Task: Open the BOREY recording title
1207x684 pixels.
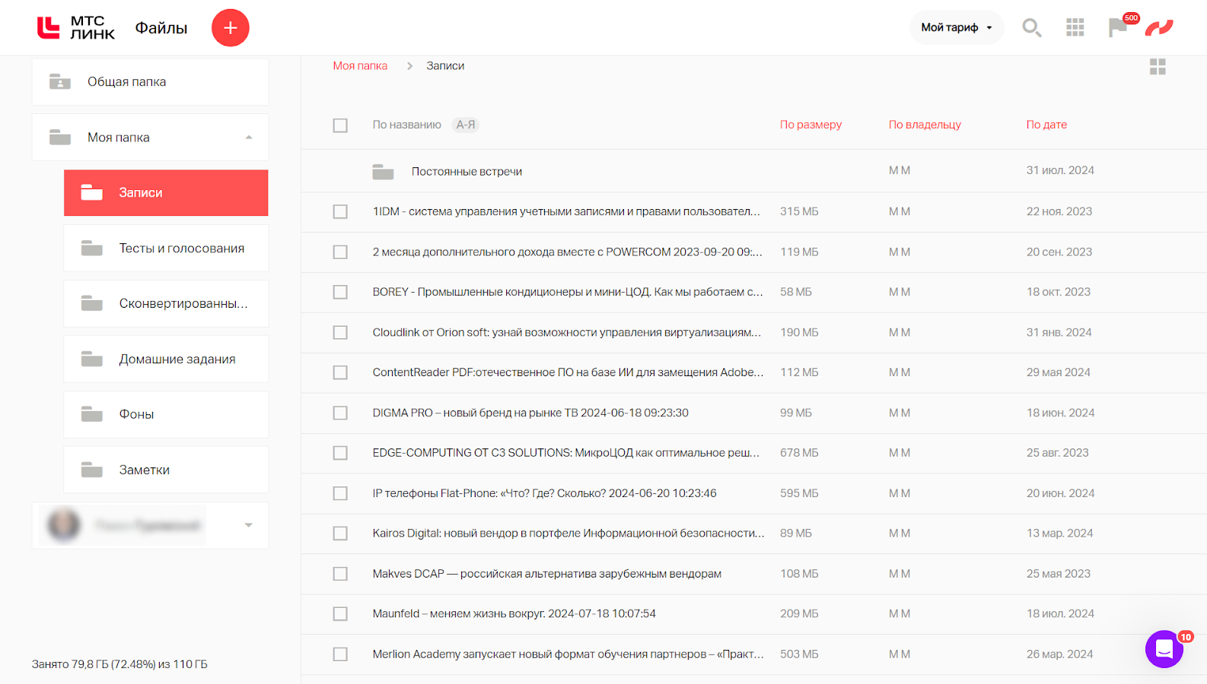Action: (568, 292)
